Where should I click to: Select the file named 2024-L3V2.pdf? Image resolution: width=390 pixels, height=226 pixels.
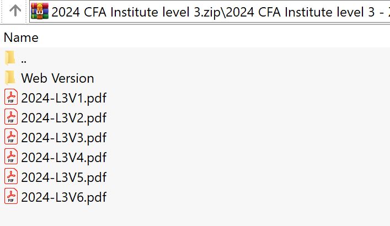coord(63,118)
